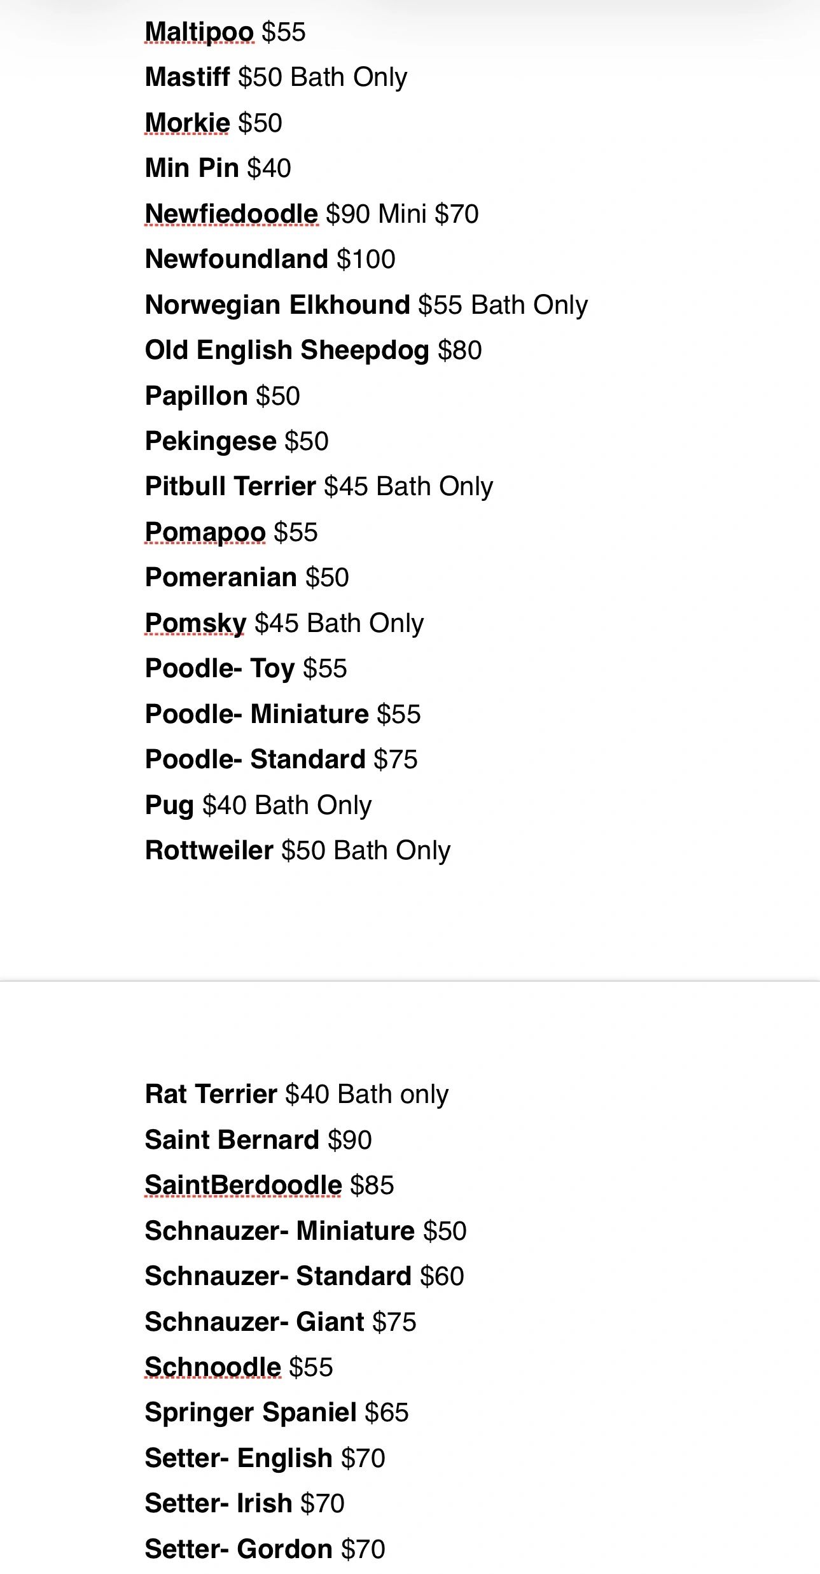Click the Norwegian Elkhound entry
The width and height of the screenshot is (820, 1574).
pos(366,305)
